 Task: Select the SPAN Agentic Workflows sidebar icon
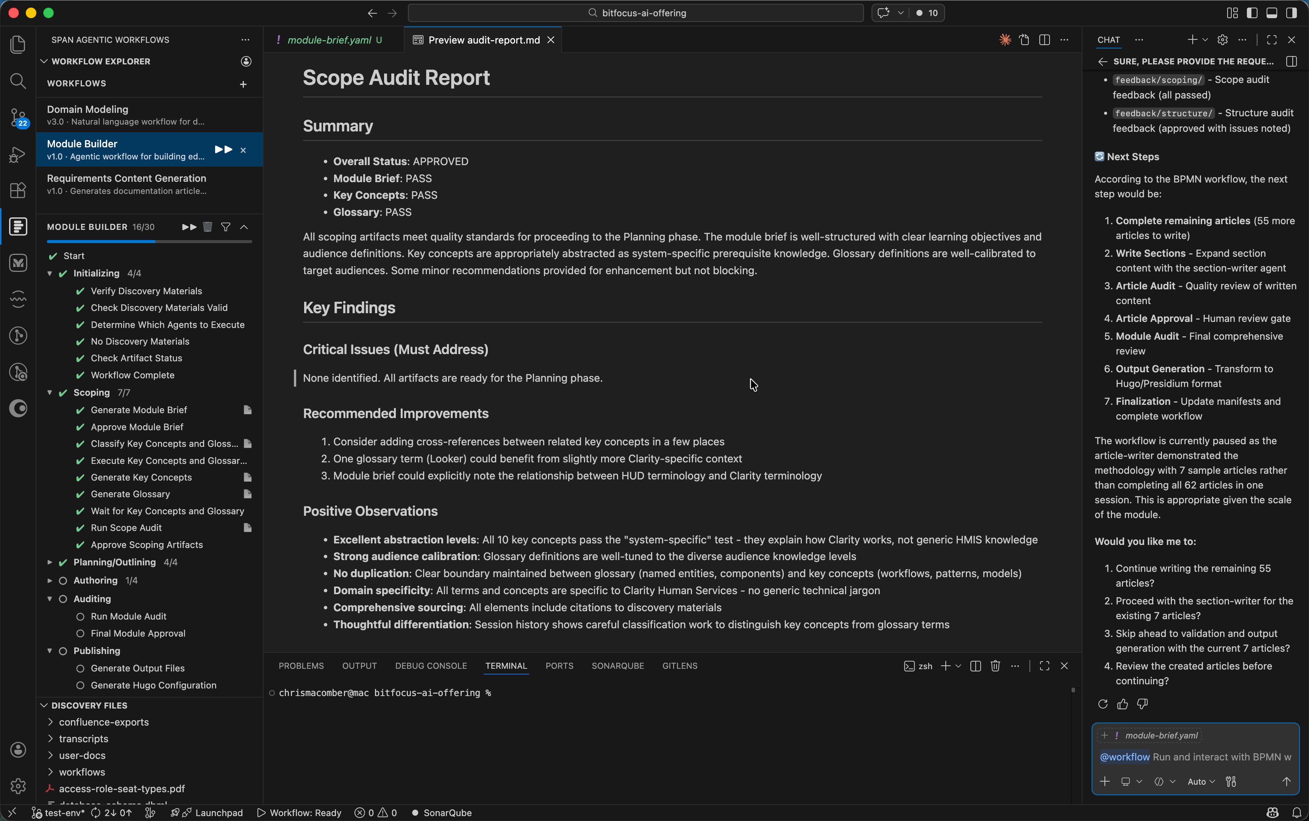(x=18, y=226)
